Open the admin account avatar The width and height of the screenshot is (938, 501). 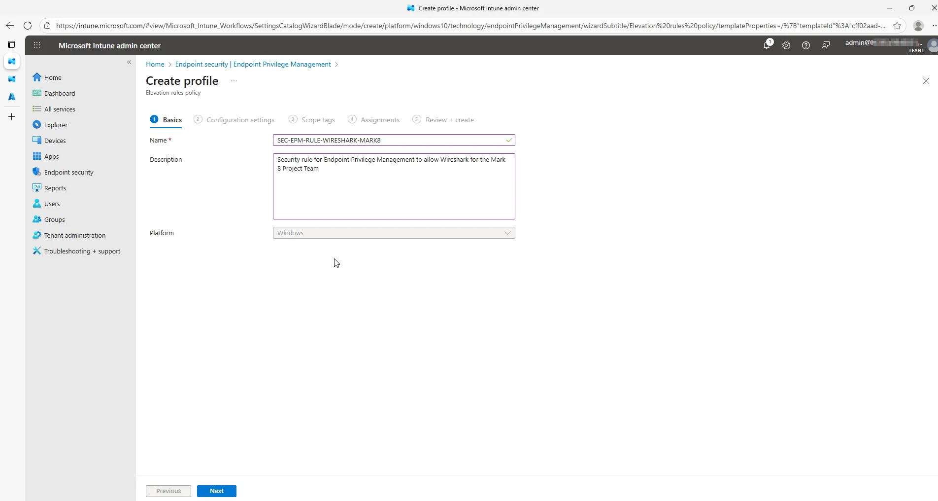[x=932, y=45]
